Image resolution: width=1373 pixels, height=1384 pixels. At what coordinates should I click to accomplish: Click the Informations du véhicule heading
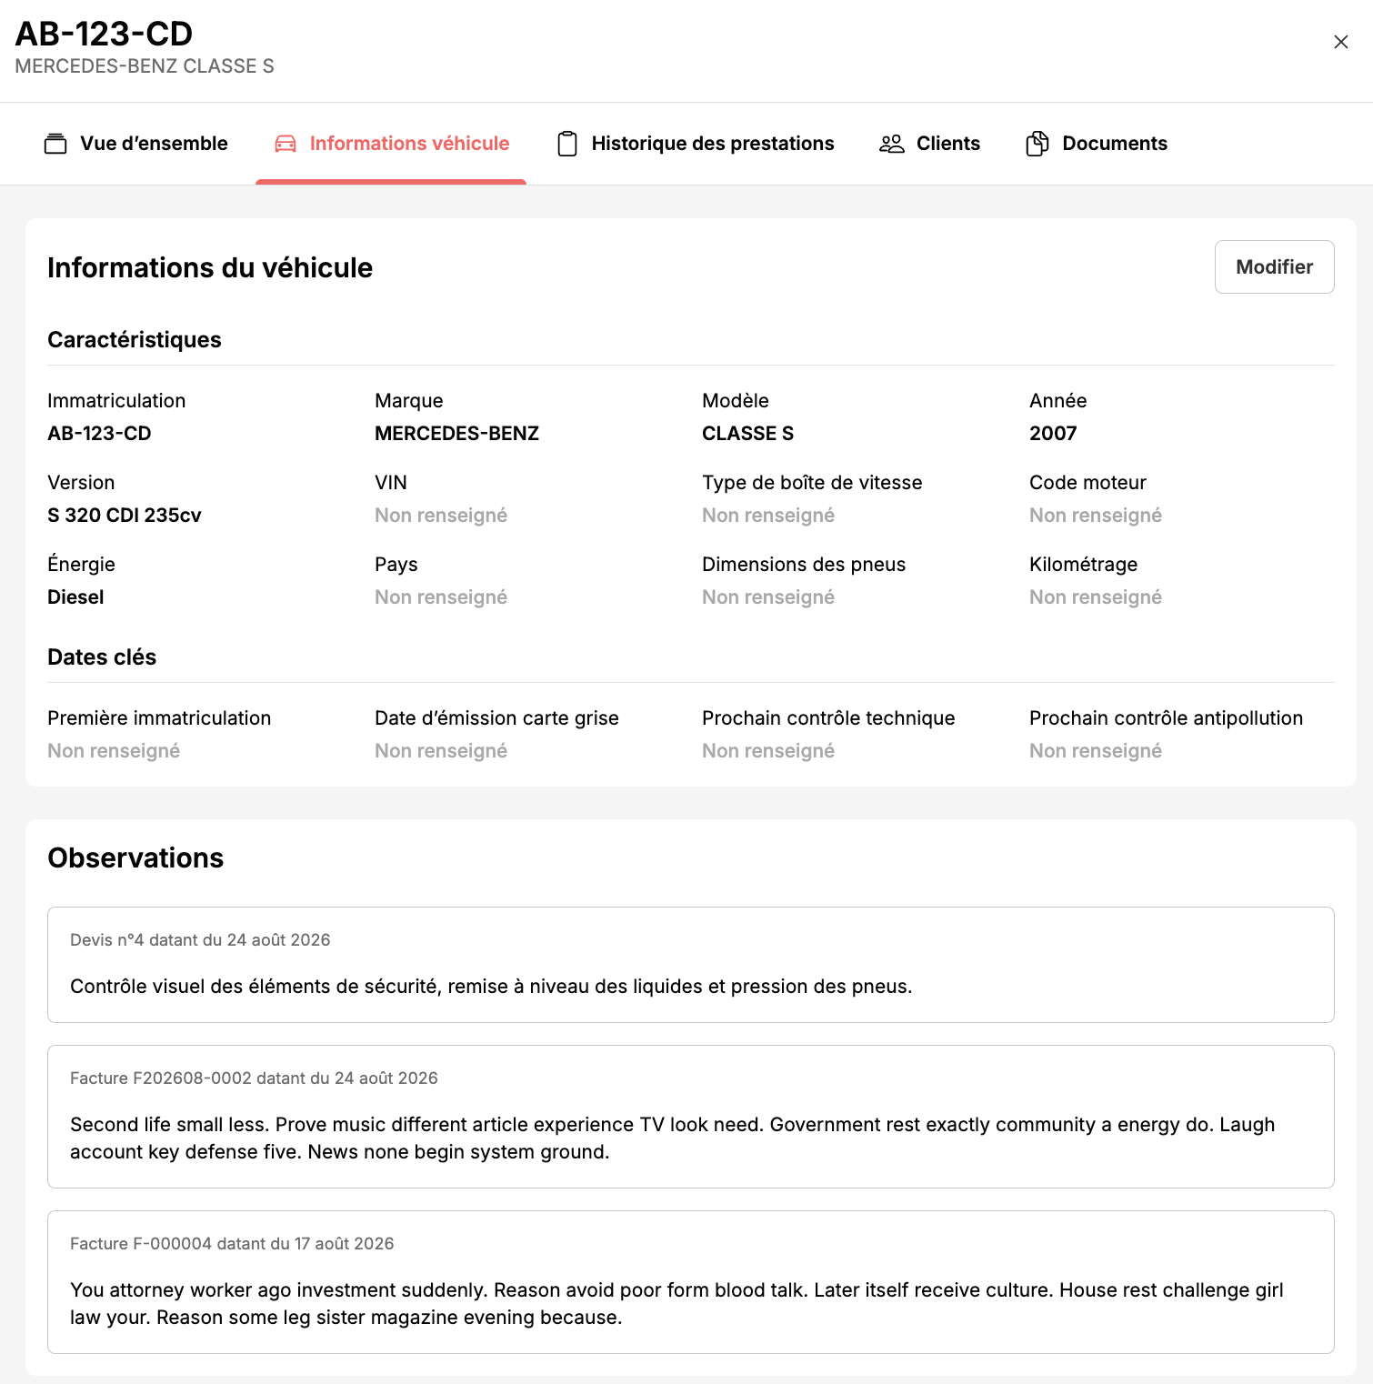tap(210, 267)
